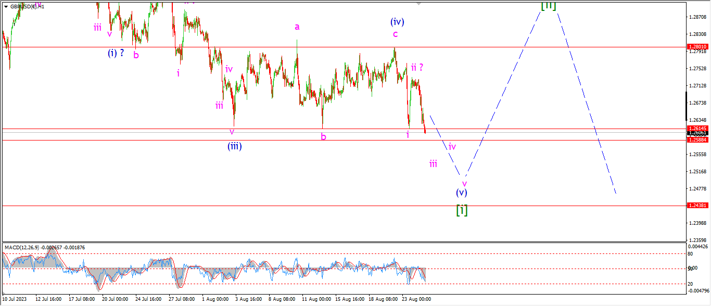The width and height of the screenshot is (711, 306).
Task: Click the GBPUSD(€),H1 chart title
Action: [x=27, y=7]
